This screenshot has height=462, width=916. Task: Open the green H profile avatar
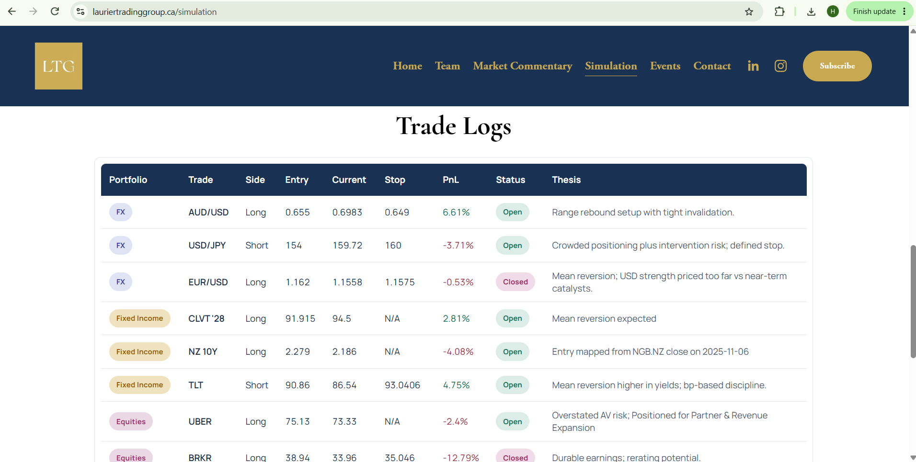tap(833, 11)
